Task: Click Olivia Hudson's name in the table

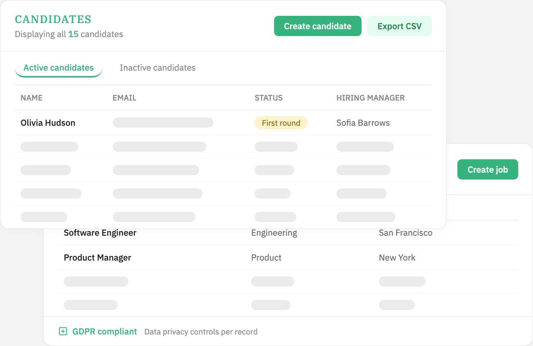Action: click(x=48, y=123)
